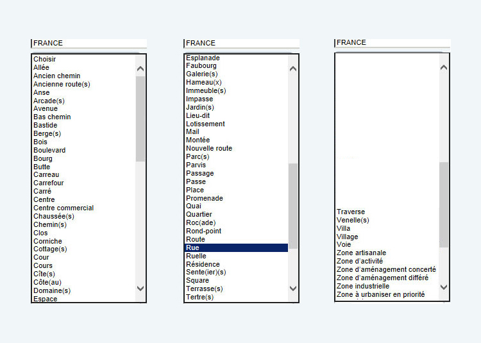
Task: Click scroll up arrow in Choisir list
Action: (140, 68)
